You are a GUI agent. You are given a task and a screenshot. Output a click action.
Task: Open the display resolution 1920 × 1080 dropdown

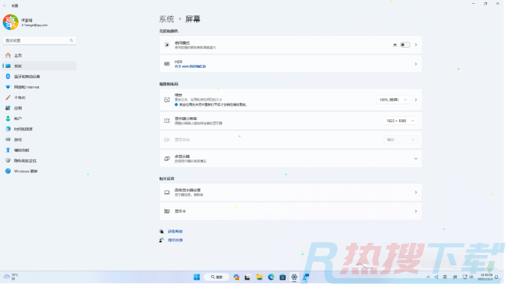tap(400, 121)
